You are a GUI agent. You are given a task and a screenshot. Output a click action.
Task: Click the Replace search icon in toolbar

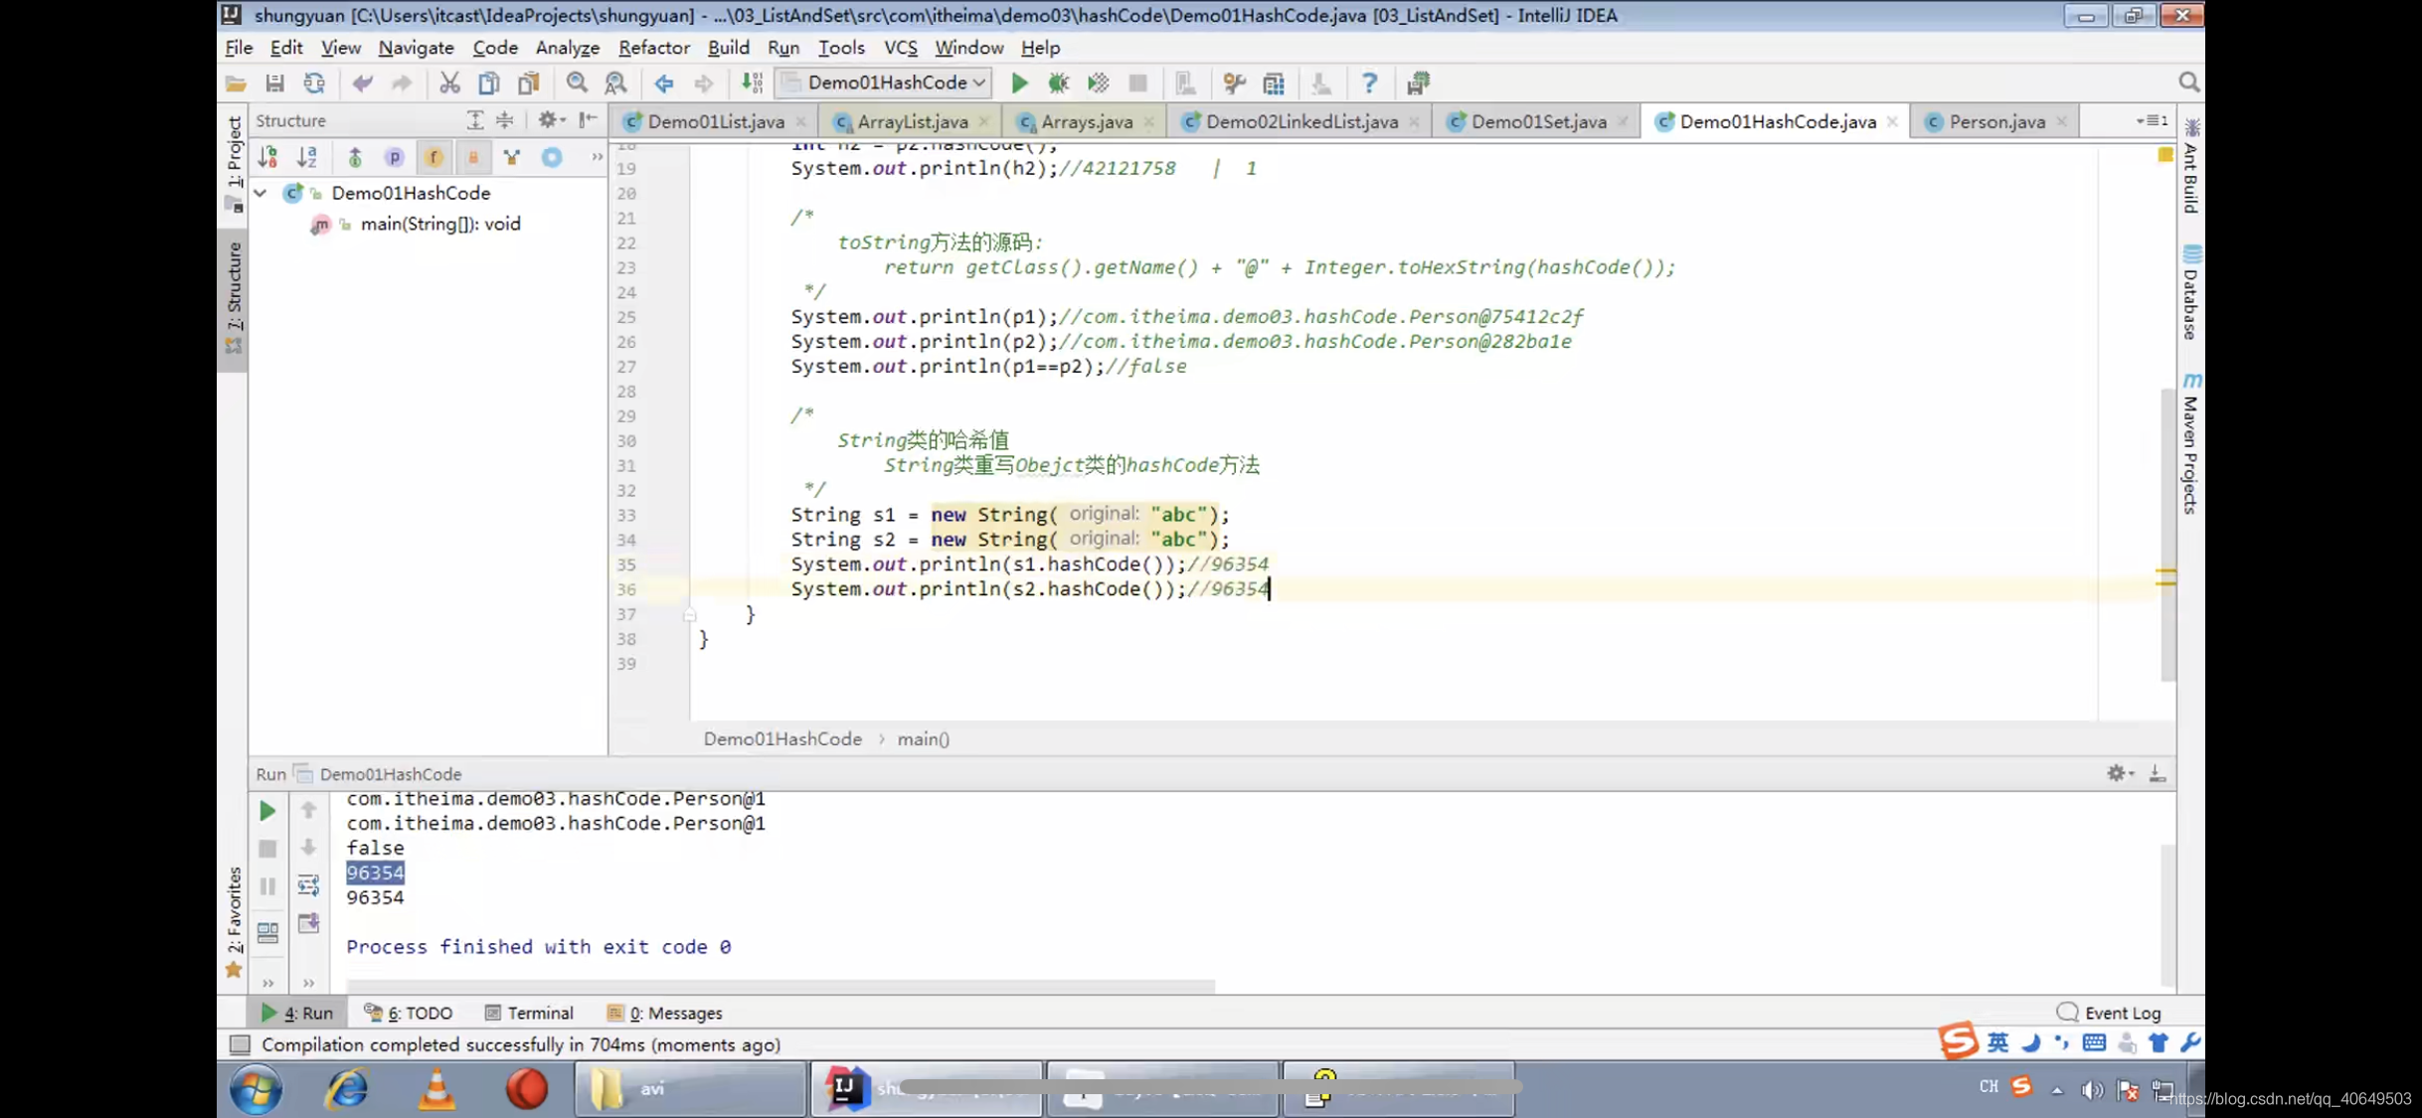click(x=616, y=83)
